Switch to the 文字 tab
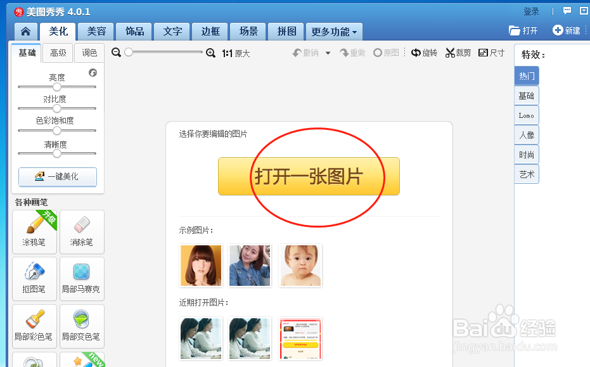Image resolution: width=590 pixels, height=367 pixels. click(x=172, y=32)
